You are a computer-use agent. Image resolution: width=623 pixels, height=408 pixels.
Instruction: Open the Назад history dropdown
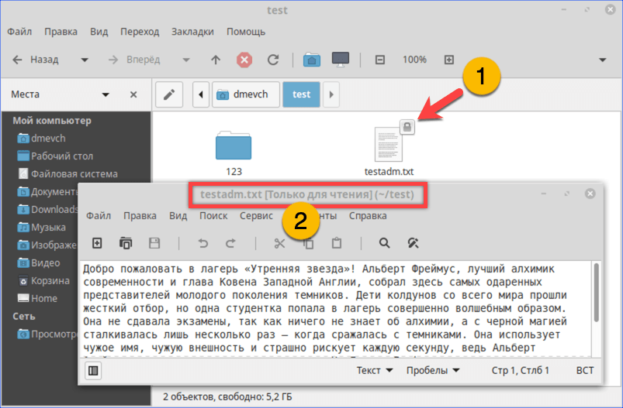click(85, 60)
